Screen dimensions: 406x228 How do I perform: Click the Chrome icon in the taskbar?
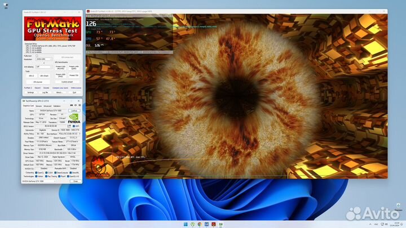pos(200,223)
